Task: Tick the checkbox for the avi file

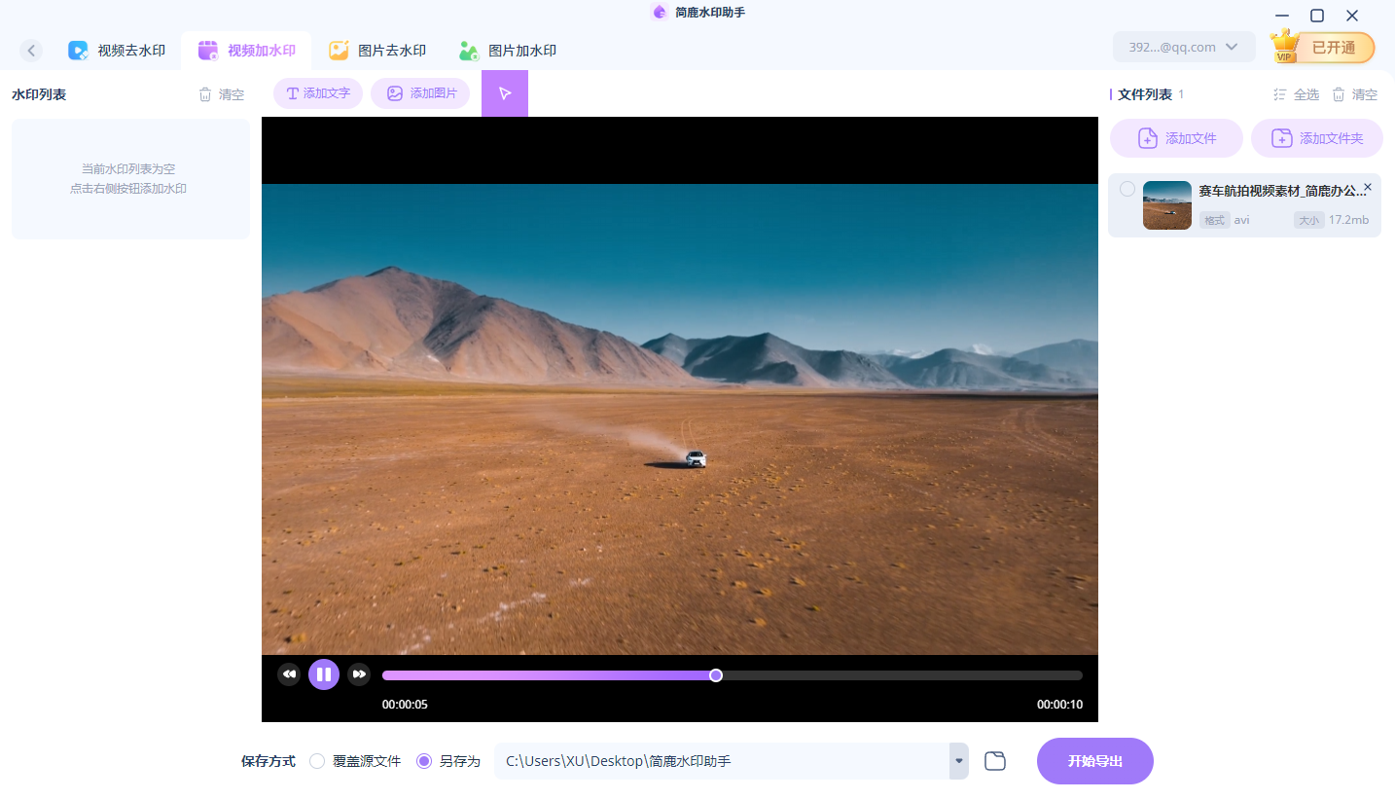Action: click(x=1127, y=189)
